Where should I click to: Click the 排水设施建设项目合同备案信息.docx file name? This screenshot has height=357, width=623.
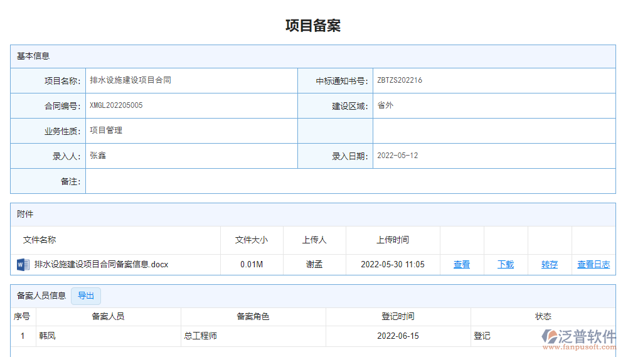[x=101, y=265]
